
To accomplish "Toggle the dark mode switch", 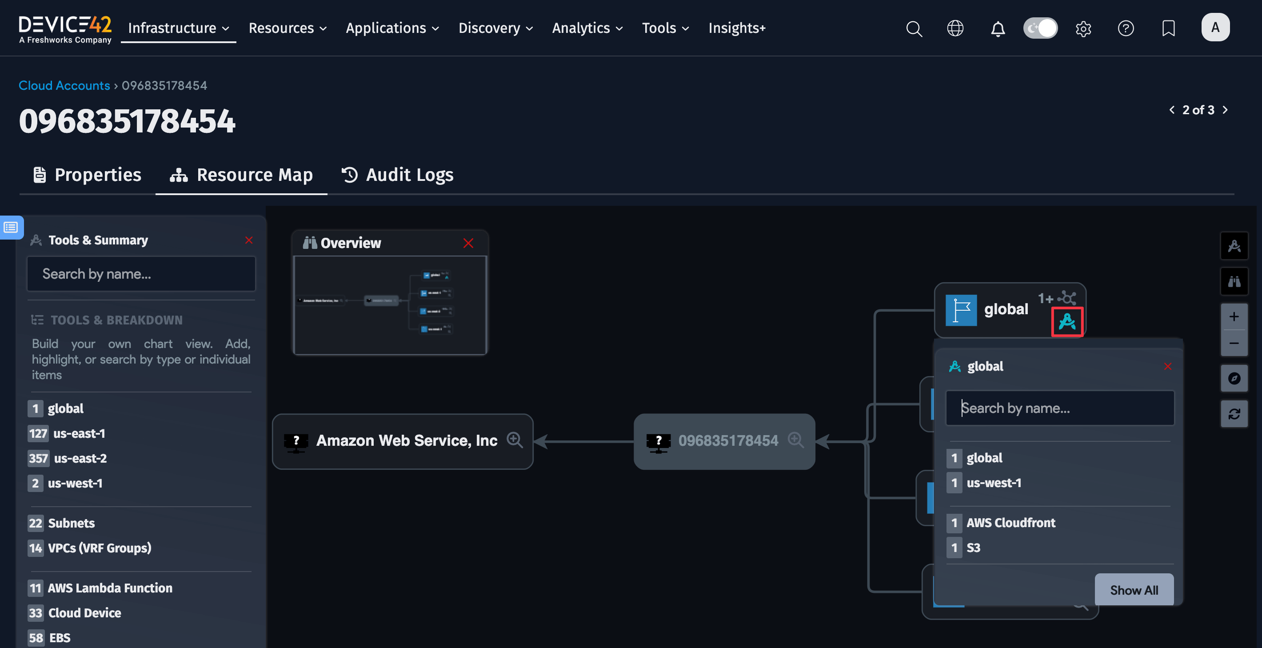I will (x=1040, y=28).
